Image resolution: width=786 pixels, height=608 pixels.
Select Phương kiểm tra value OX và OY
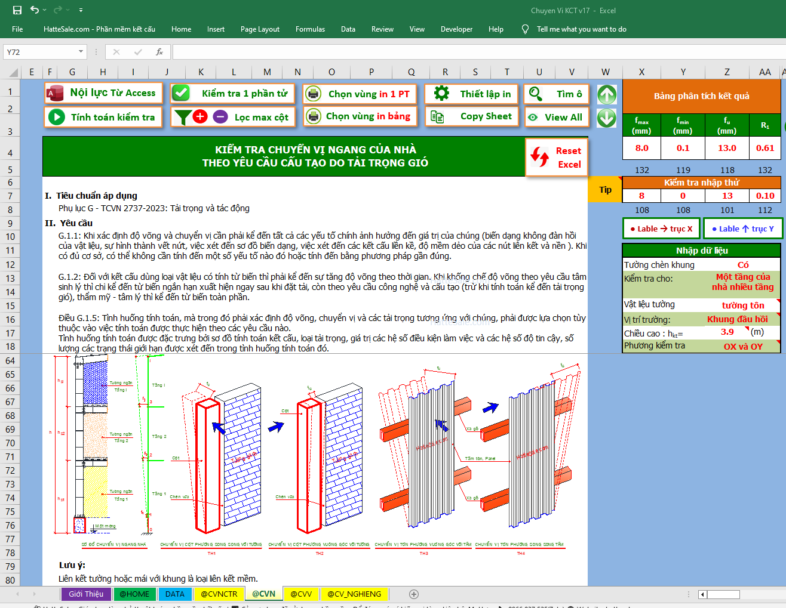point(743,346)
